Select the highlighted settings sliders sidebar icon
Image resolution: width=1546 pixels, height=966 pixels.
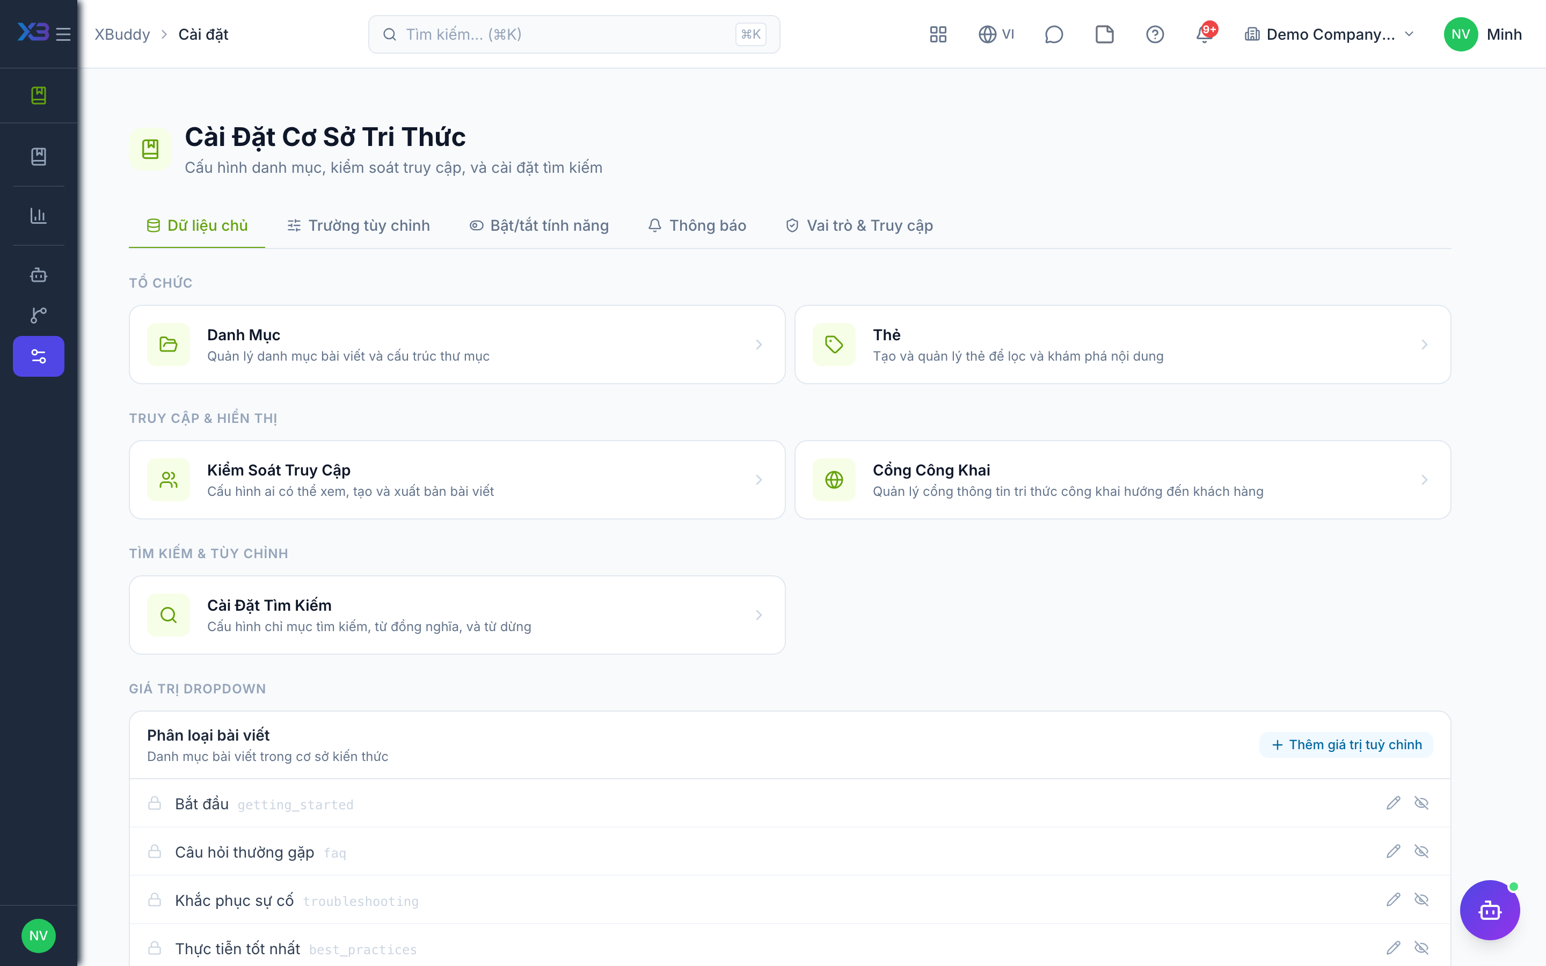click(38, 356)
